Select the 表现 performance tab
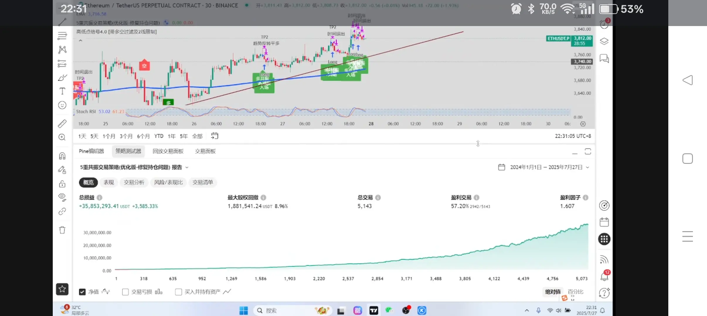The image size is (707, 316). point(109,182)
